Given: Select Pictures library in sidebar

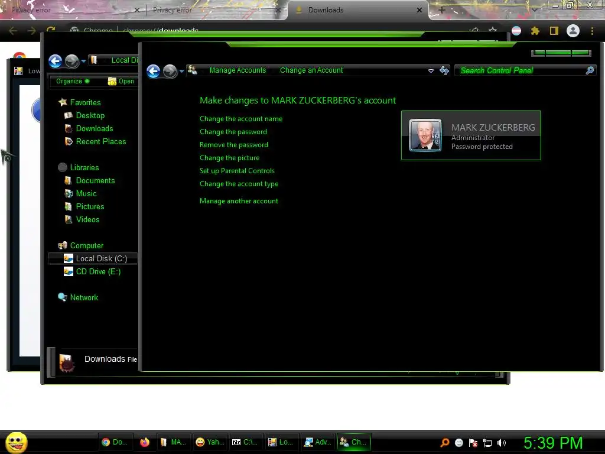Looking at the screenshot, I should 90,206.
